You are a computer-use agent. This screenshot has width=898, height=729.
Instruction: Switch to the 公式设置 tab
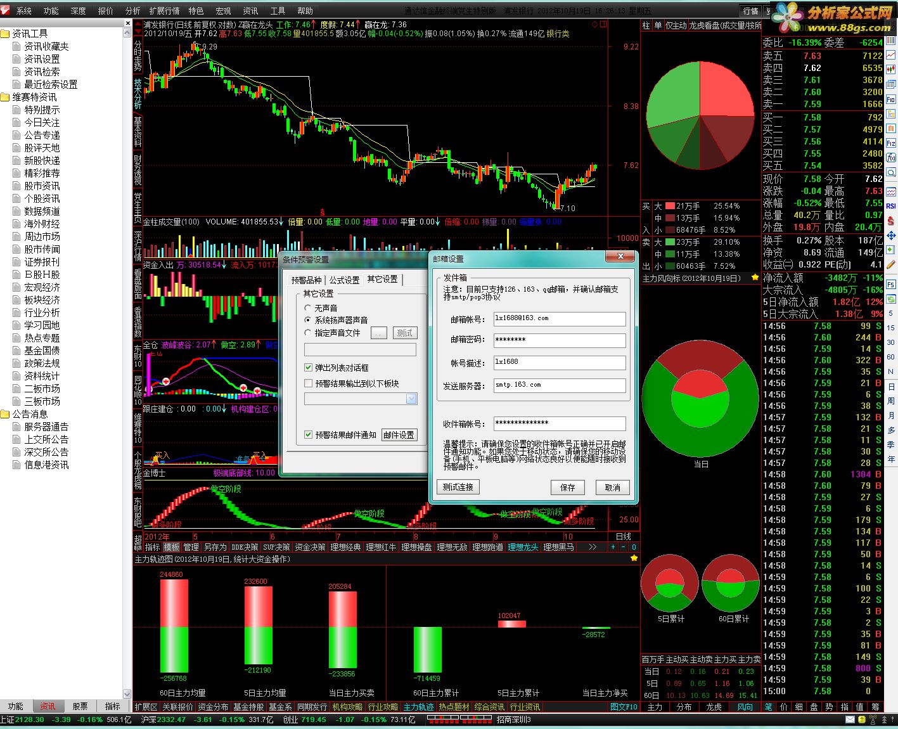click(344, 280)
